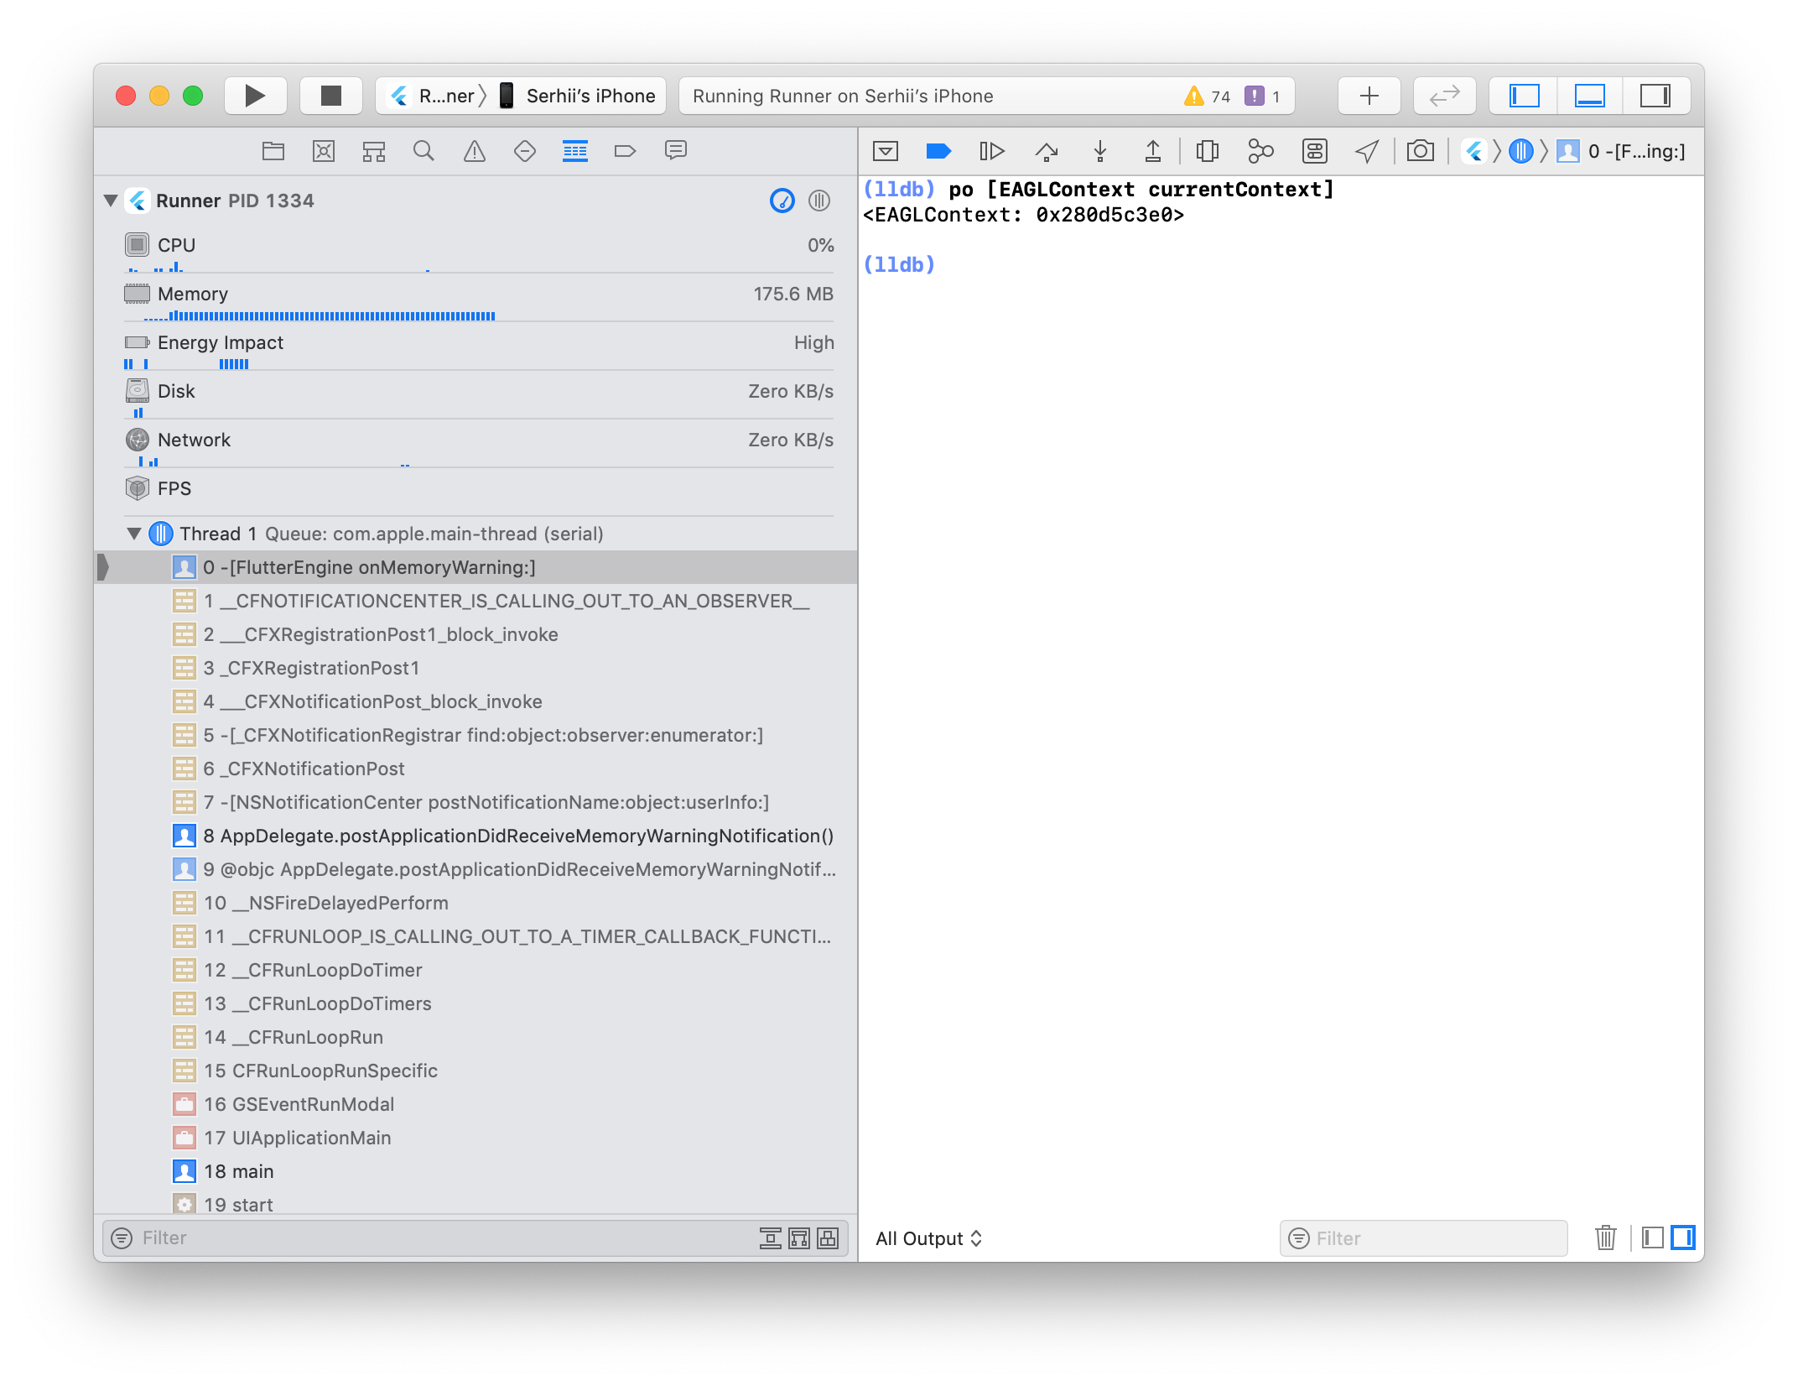Toggle the last navigator filter option icon
Viewport: 1798px width, 1386px height.
pos(828,1238)
